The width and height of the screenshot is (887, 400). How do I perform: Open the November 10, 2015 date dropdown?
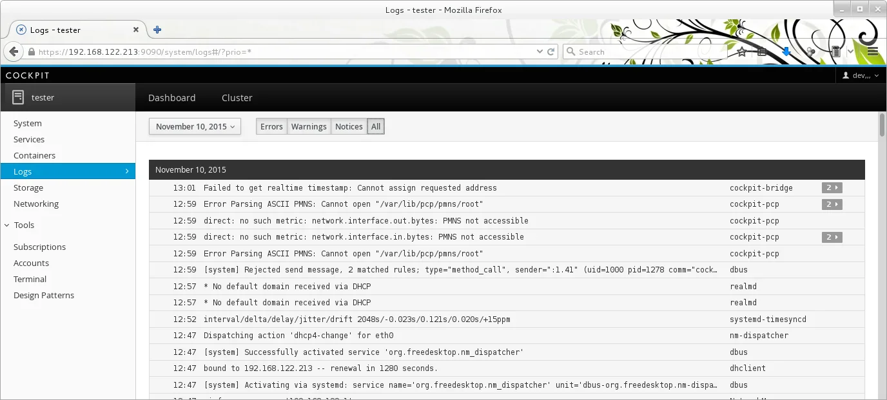pos(195,126)
